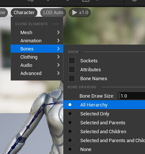The height and width of the screenshot is (154, 145).
Task: Open the Animation submenu
Action: (37, 40)
